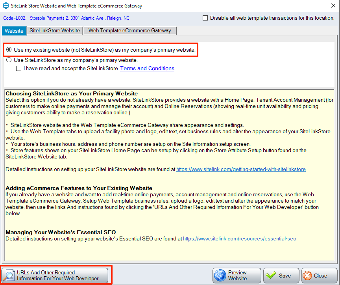Click the orange X icon on Close button
Image resolution: width=340 pixels, height=285 pixels.
pyautogui.click(x=307, y=276)
